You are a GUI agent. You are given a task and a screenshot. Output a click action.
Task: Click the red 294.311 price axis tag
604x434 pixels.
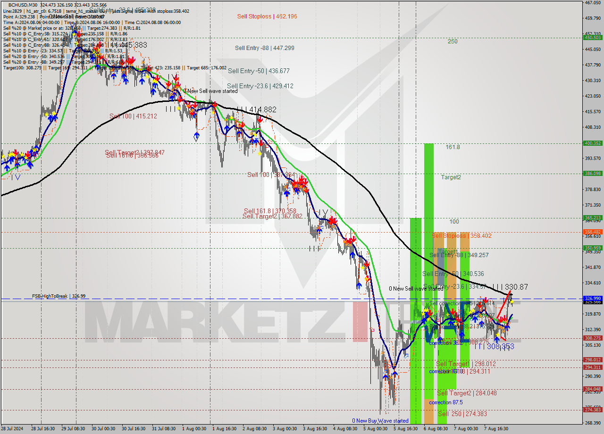[593, 367]
